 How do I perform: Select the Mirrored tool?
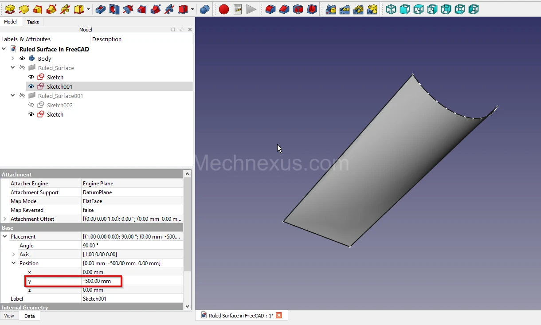point(331,9)
